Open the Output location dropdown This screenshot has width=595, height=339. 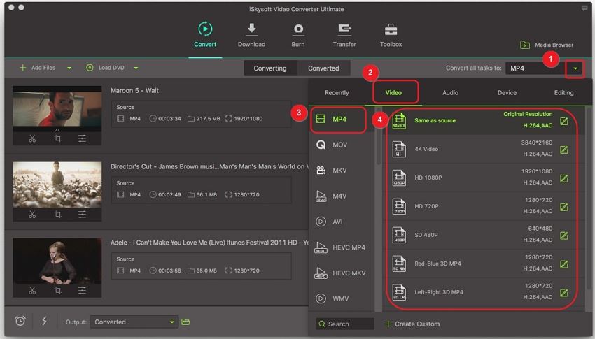tap(172, 322)
